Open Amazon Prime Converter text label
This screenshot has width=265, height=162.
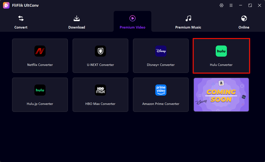point(161,104)
